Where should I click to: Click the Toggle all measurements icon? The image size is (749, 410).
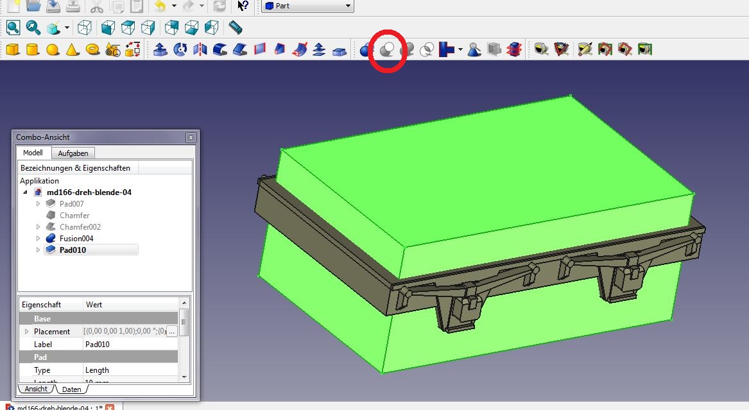coord(605,49)
